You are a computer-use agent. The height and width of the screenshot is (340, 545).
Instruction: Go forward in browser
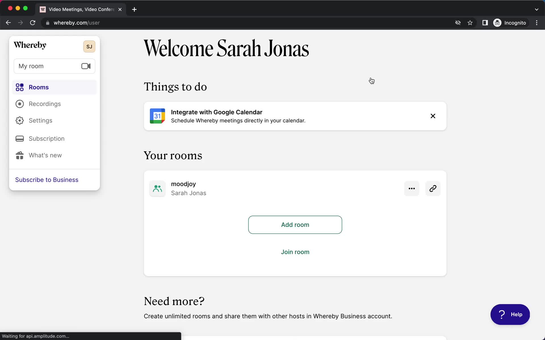tap(20, 23)
